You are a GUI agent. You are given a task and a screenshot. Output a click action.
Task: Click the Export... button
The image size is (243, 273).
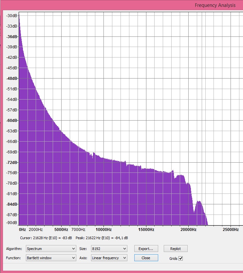[x=146, y=248]
